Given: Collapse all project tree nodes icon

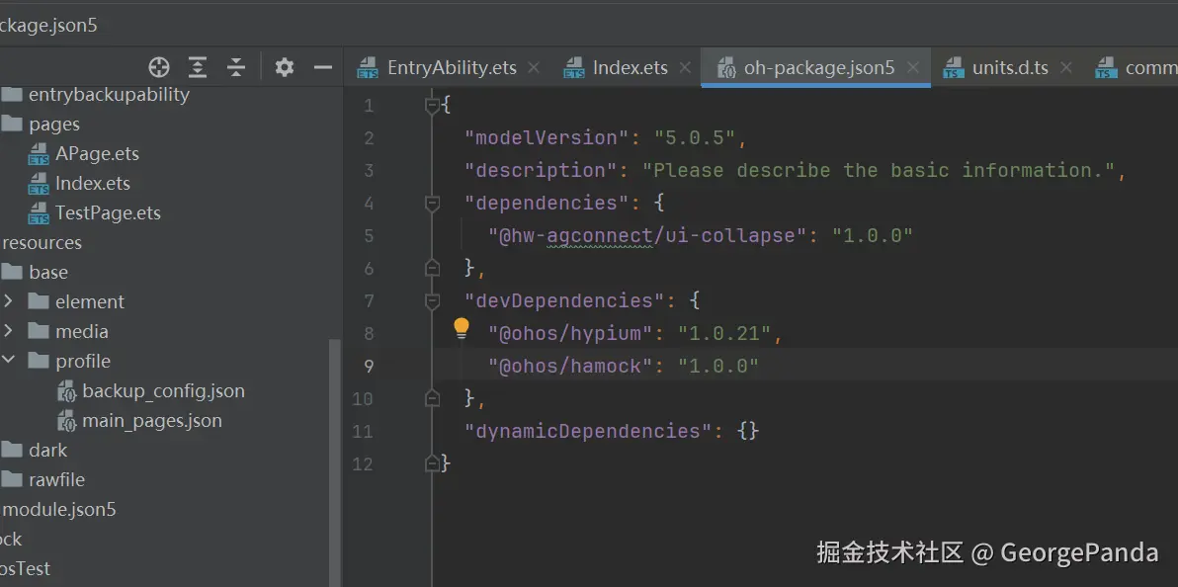Looking at the screenshot, I should tap(236, 67).
